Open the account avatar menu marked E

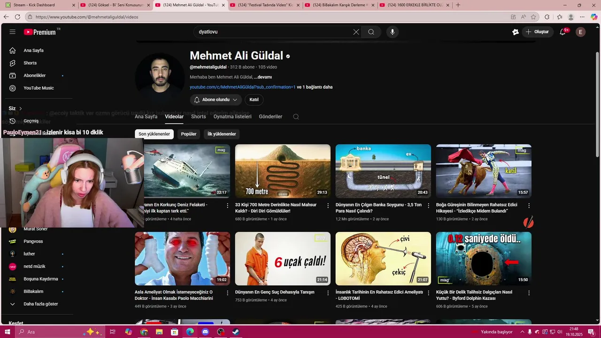(581, 32)
